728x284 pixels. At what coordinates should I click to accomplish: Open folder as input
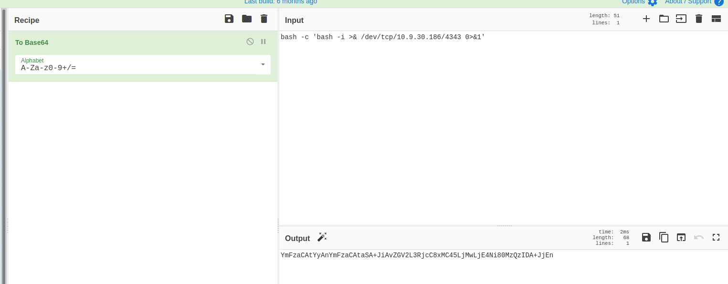[x=664, y=19]
